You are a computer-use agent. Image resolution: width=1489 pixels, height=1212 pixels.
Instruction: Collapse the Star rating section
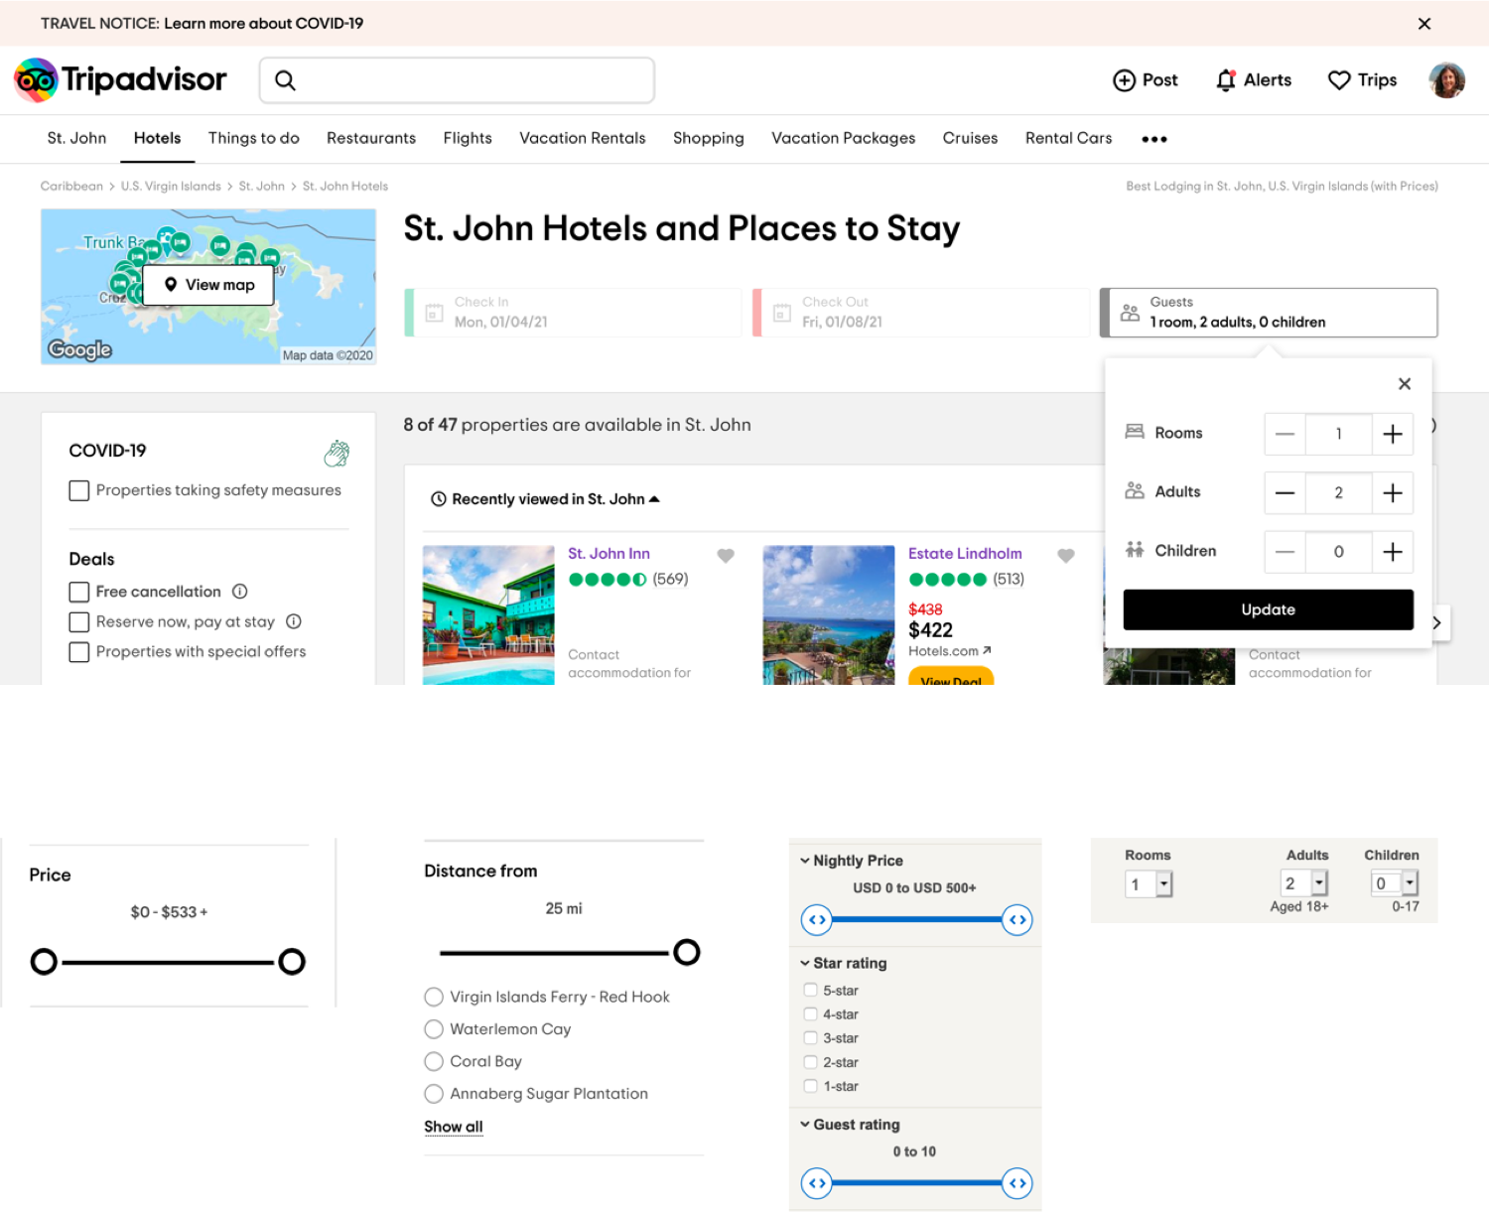(805, 963)
